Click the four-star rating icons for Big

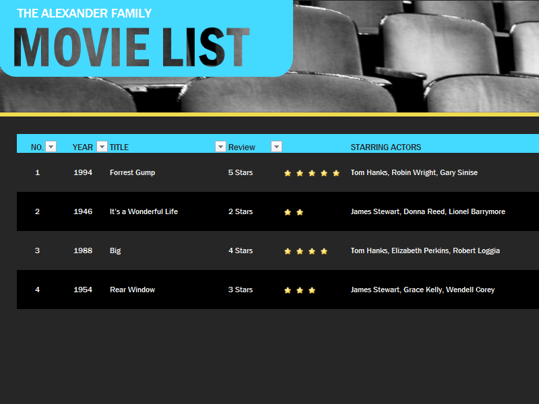(306, 251)
